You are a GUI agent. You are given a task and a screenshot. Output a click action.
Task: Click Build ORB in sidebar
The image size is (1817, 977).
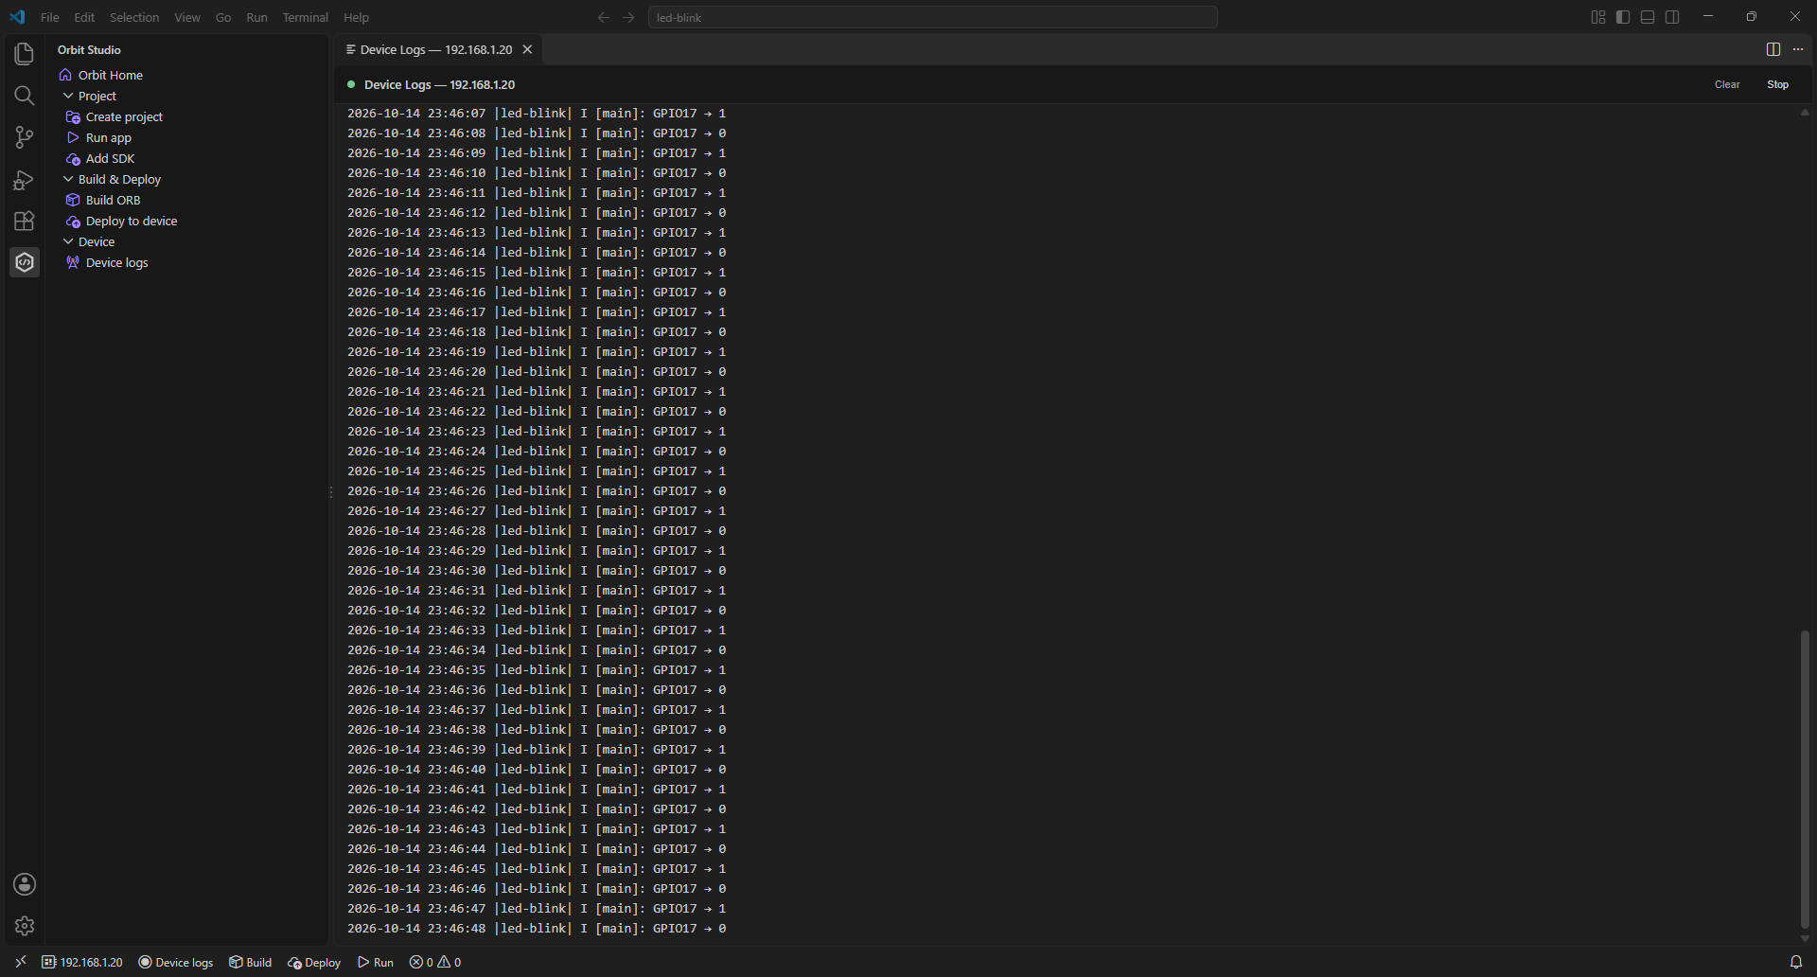[x=103, y=200]
